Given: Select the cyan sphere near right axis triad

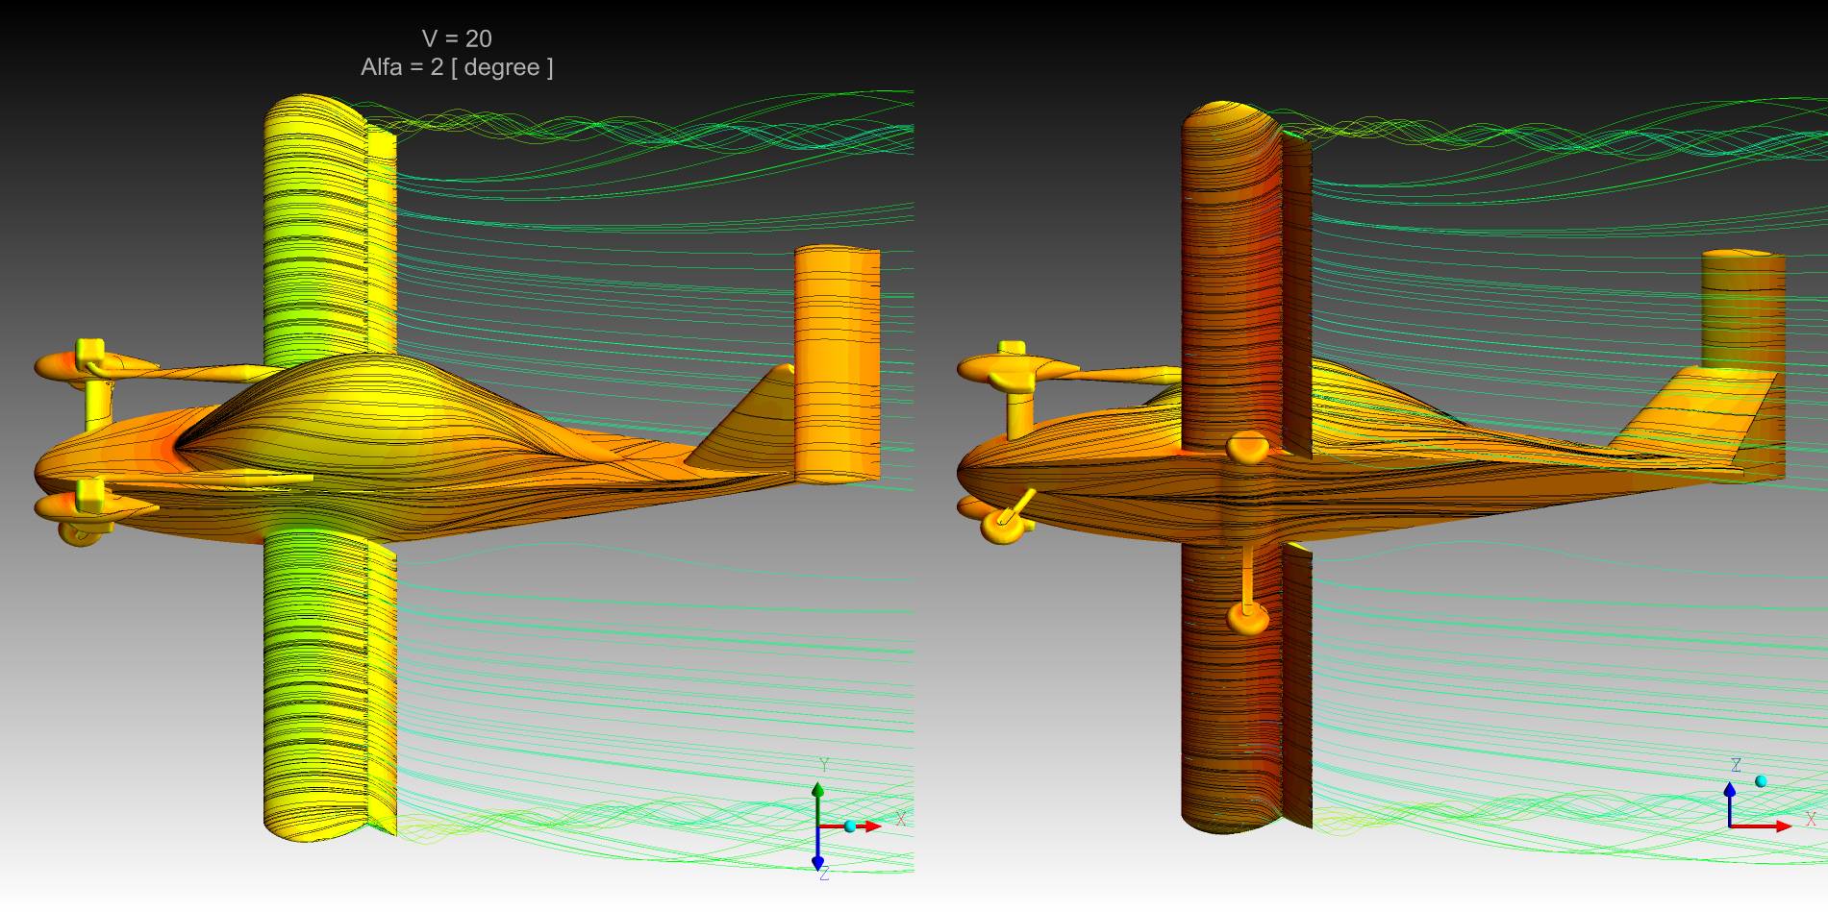Looking at the screenshot, I should [x=1761, y=781].
